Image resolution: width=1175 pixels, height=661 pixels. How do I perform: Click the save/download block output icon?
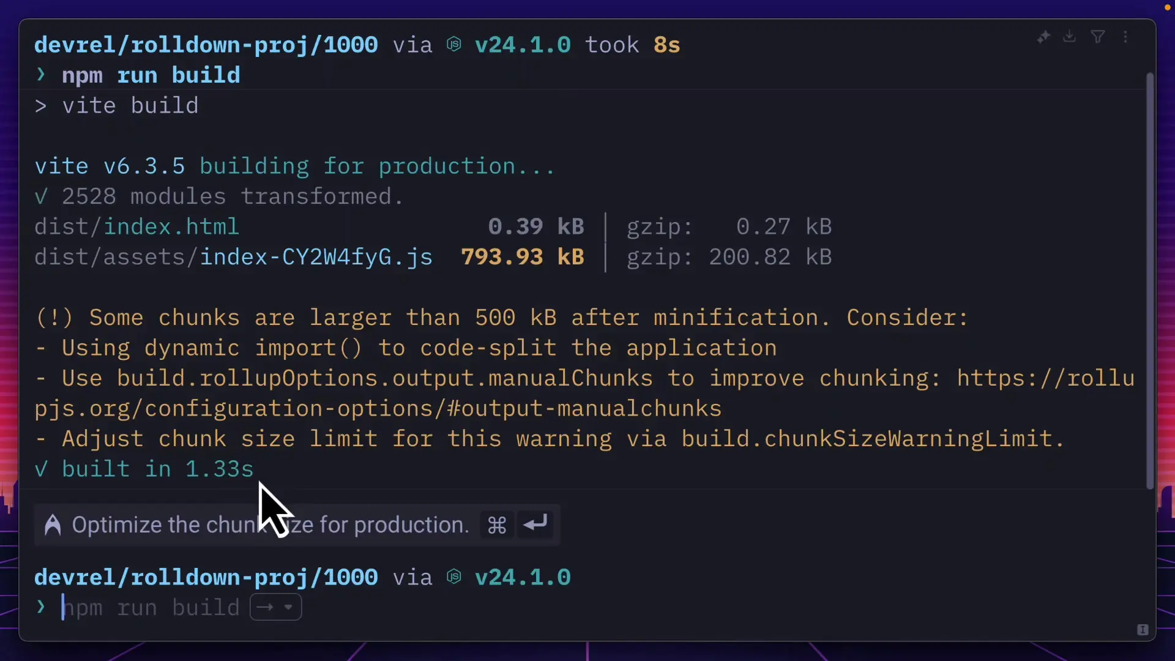pos(1070,37)
